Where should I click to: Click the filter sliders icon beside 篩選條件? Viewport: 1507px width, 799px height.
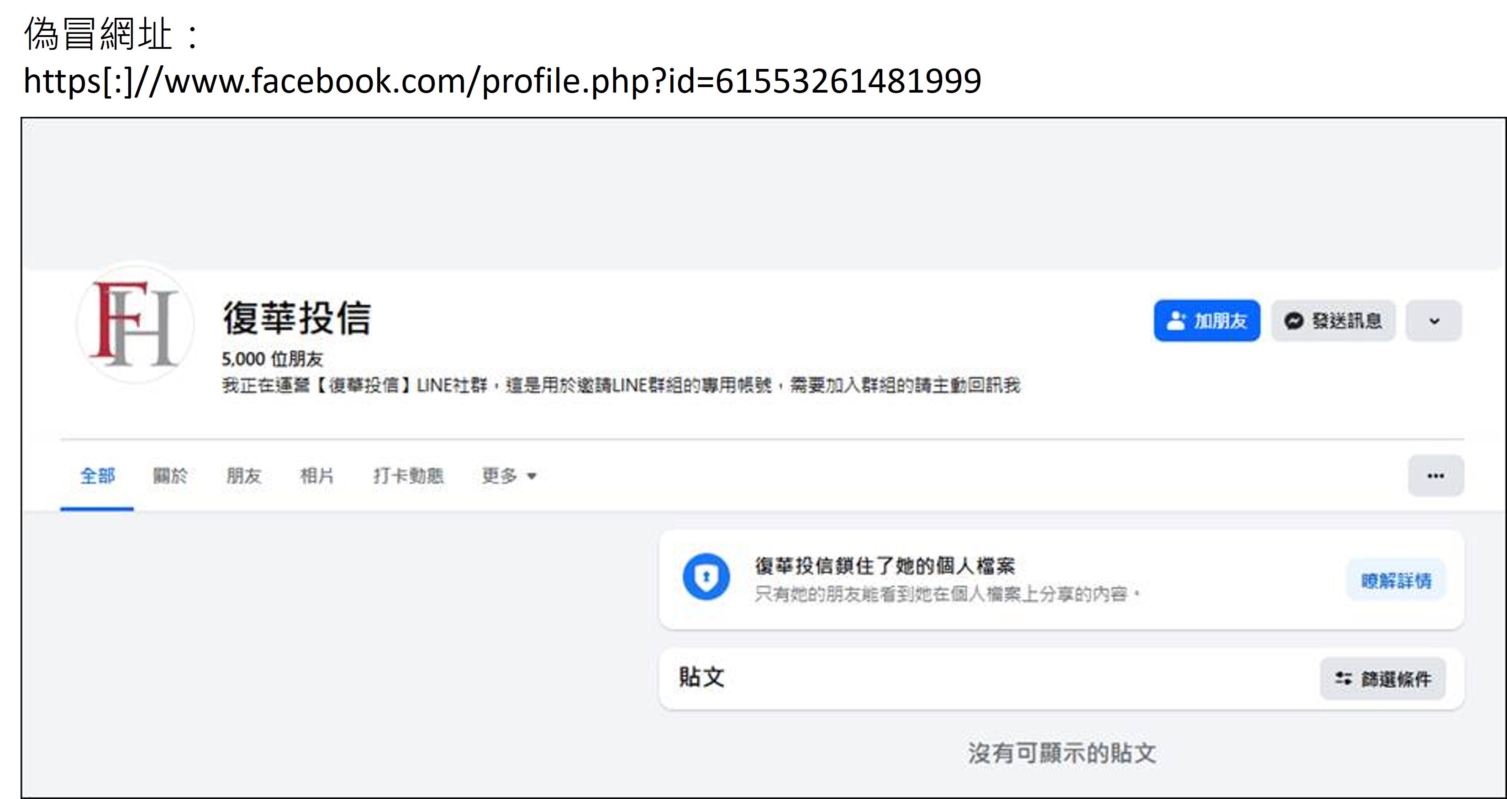pos(1343,679)
